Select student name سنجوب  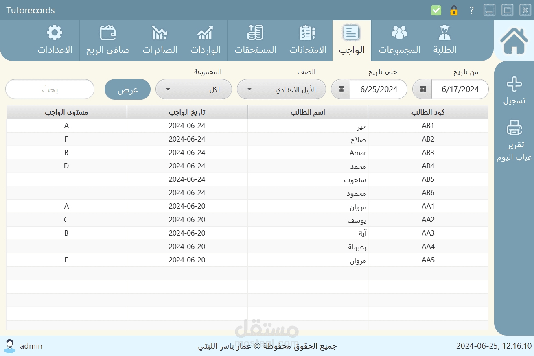click(x=308, y=179)
